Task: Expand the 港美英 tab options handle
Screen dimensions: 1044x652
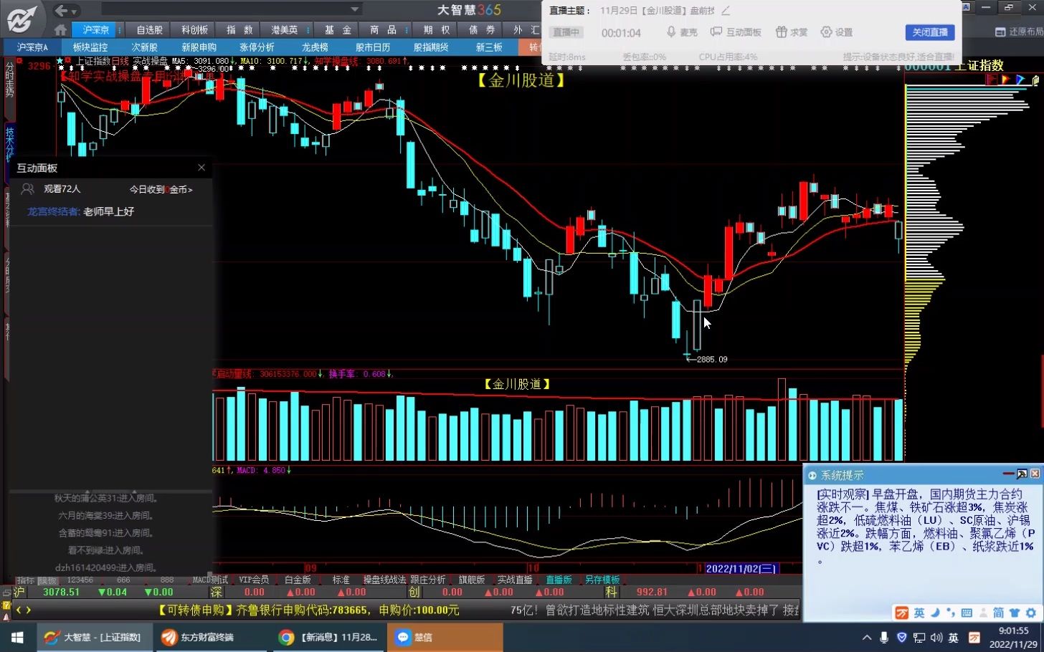Action: (x=308, y=30)
